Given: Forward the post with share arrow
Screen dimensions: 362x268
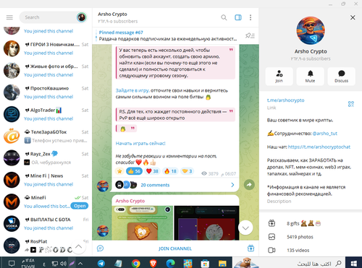Looking at the screenshot, I should click(x=249, y=185).
